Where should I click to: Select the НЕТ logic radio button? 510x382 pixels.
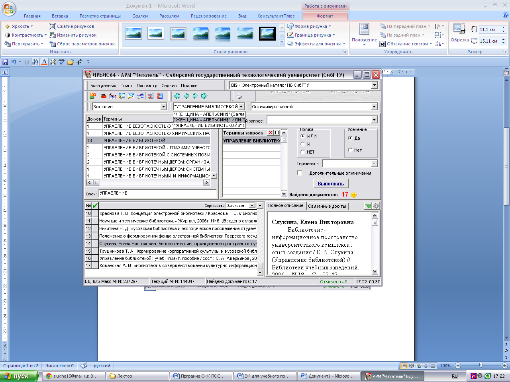point(303,152)
